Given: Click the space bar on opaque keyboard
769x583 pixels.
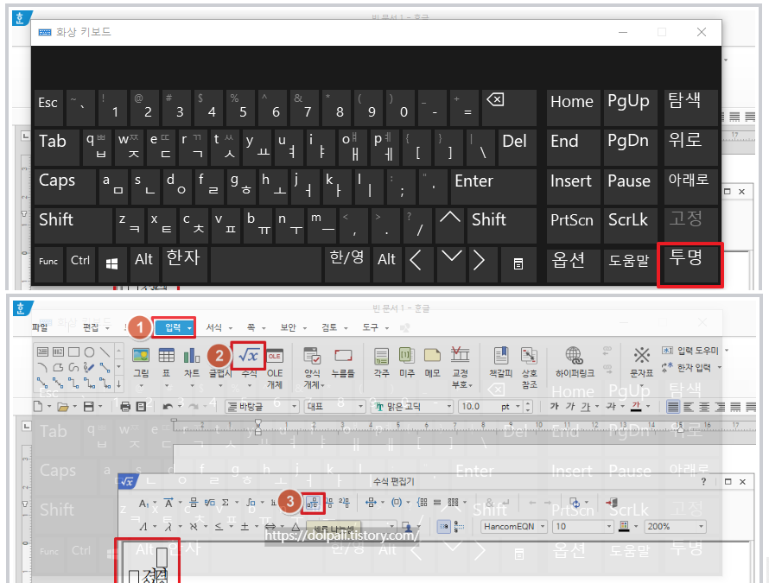Looking at the screenshot, I should coord(266,265).
